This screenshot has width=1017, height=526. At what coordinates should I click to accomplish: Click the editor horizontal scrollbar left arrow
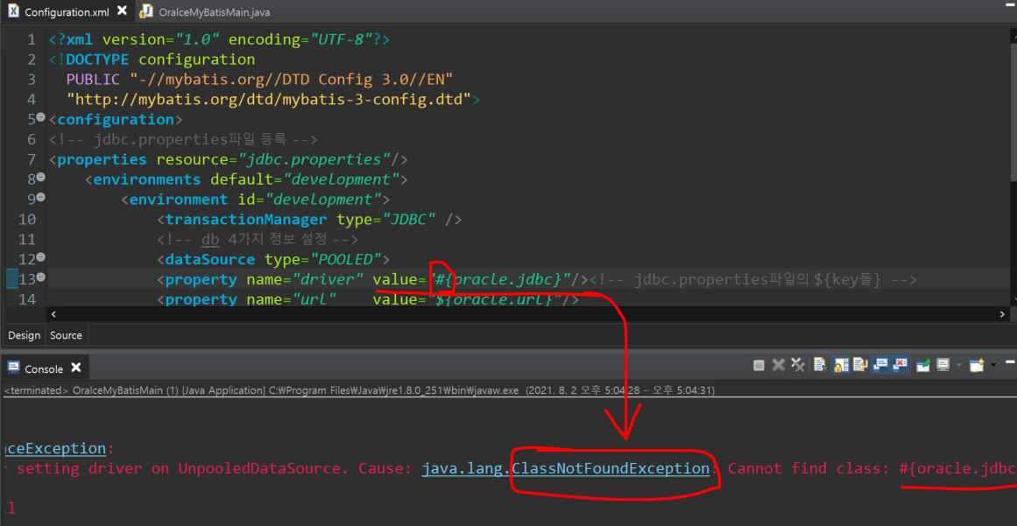(x=53, y=313)
